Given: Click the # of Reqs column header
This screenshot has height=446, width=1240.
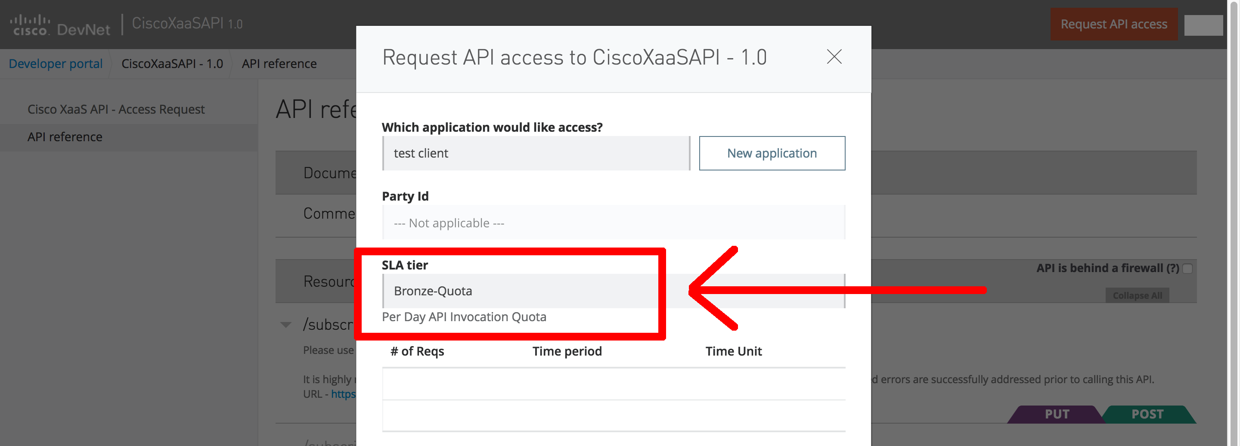Looking at the screenshot, I should click(x=417, y=351).
